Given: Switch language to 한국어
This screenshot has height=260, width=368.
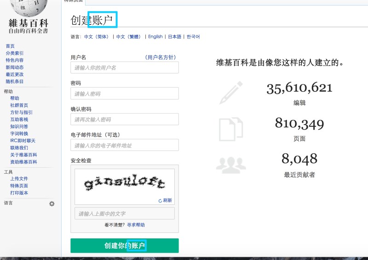Looking at the screenshot, I should [193, 37].
